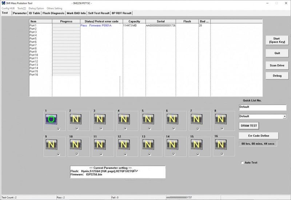Open the Parameter tab
291x200 pixels.
tap(20, 13)
